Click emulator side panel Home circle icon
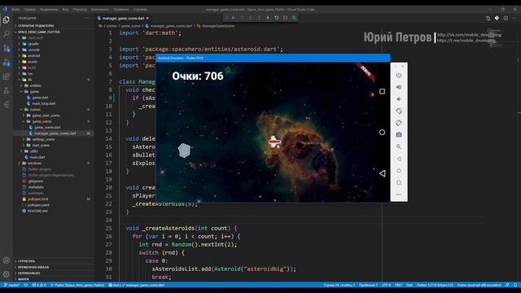The image size is (521, 293). pyautogui.click(x=399, y=171)
